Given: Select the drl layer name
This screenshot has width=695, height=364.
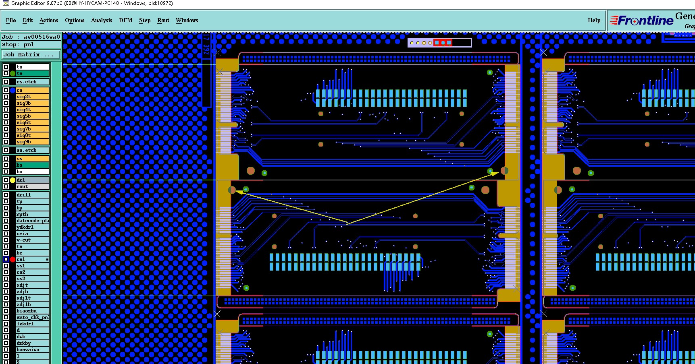Looking at the screenshot, I should click(x=32, y=180).
